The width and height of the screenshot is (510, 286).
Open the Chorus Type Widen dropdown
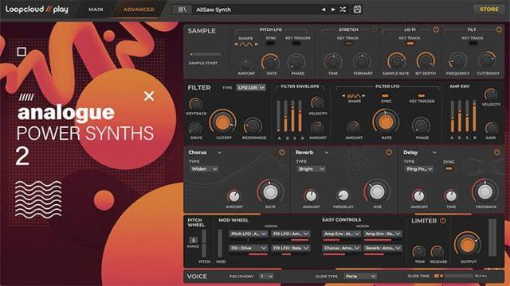(x=204, y=169)
